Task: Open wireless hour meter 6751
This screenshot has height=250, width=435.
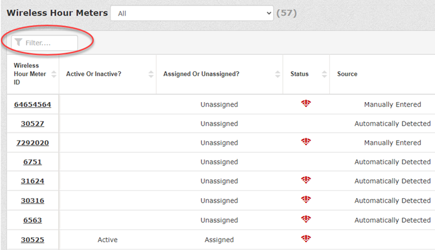Action: pos(33,162)
